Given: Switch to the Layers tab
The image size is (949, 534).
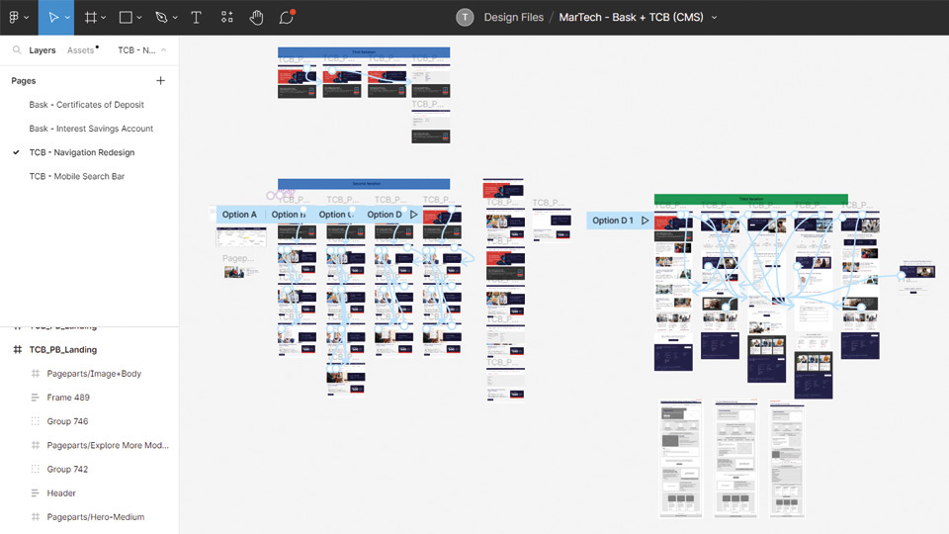Looking at the screenshot, I should click(43, 50).
